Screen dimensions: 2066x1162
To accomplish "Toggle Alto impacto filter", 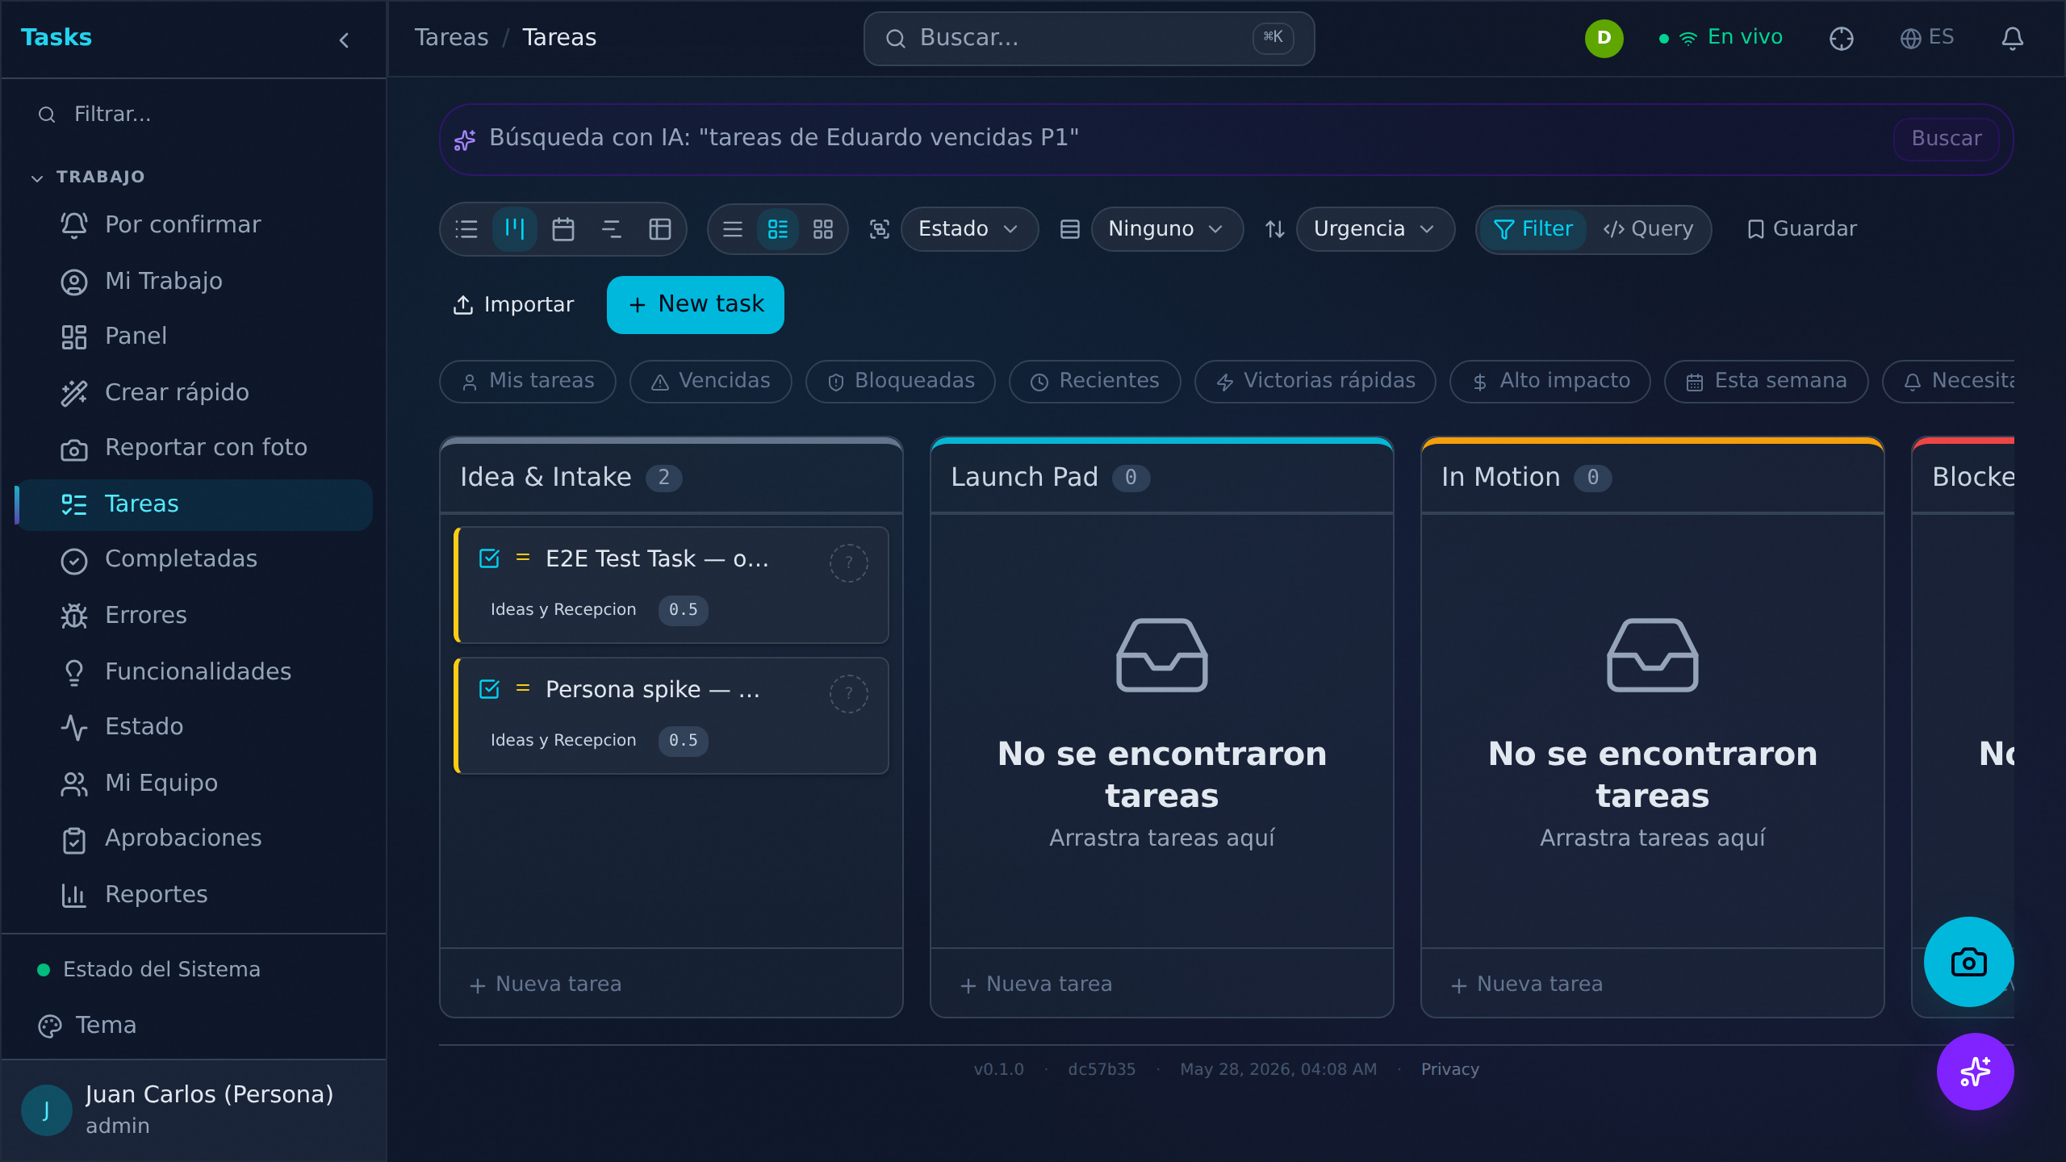I will pos(1550,381).
